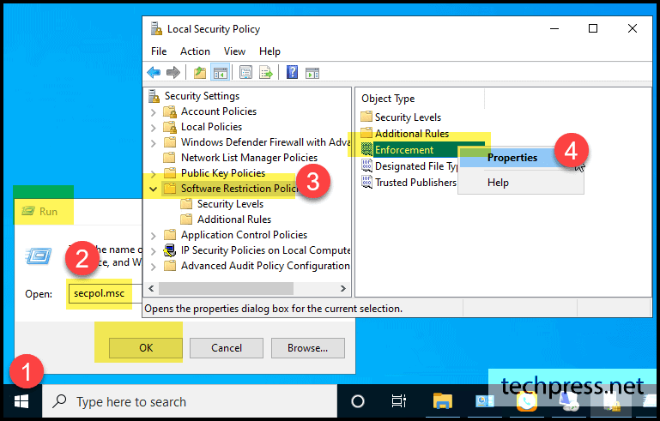This screenshot has width=660, height=421.
Task: Click the search magnifier icon in taskbar
Action: pos(59,400)
